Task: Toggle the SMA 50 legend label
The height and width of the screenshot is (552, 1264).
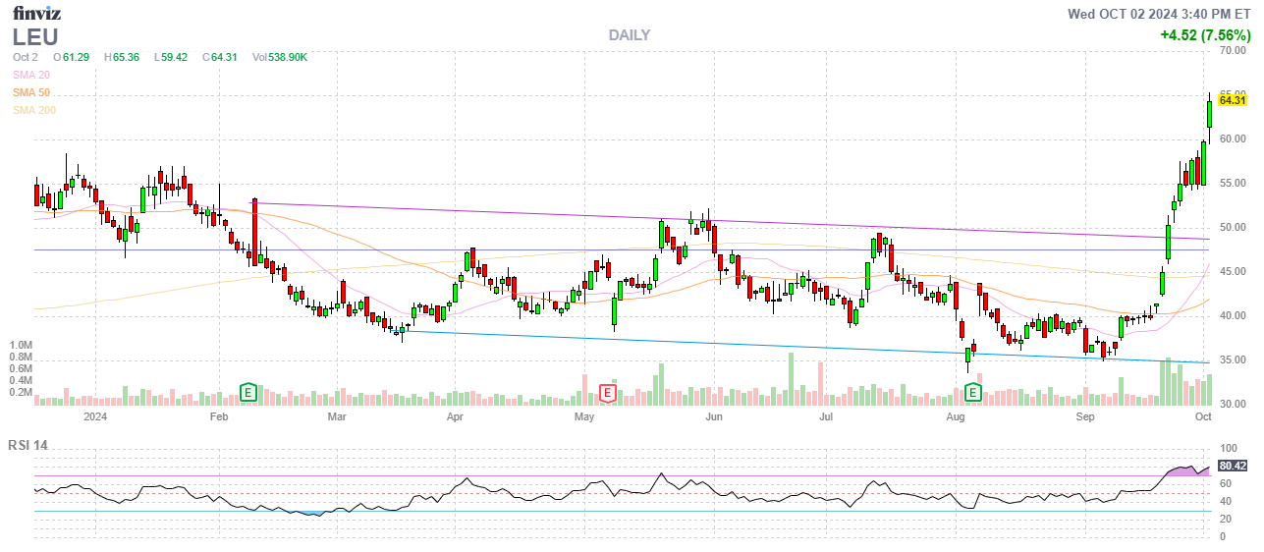Action: coord(31,92)
